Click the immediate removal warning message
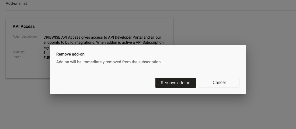Screen dimensions: 296x129 pos(109,62)
